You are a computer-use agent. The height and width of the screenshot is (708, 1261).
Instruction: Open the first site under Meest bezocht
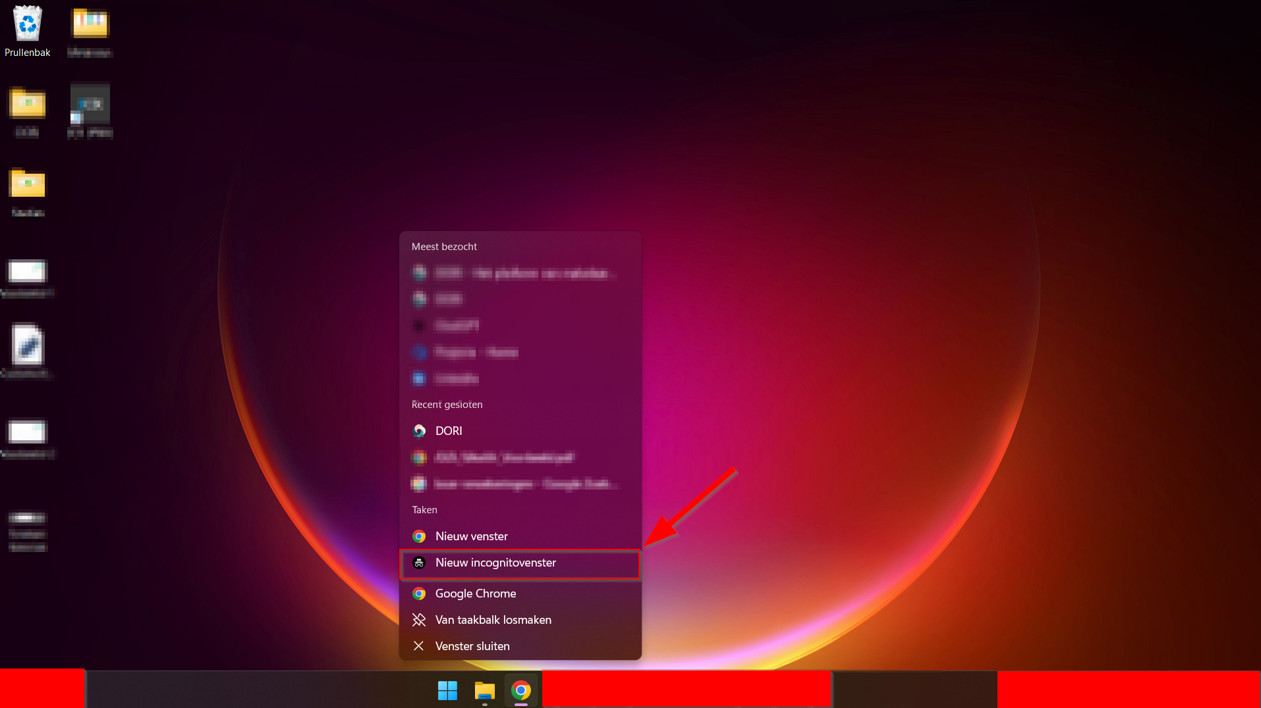point(514,273)
